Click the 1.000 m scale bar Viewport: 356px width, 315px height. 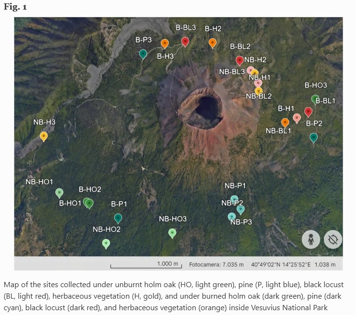click(x=146, y=265)
